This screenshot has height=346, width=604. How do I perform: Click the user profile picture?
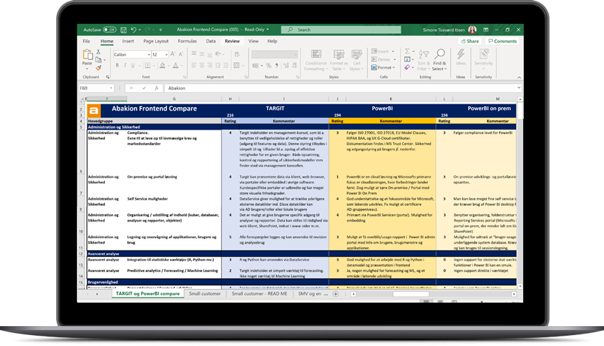[x=472, y=30]
